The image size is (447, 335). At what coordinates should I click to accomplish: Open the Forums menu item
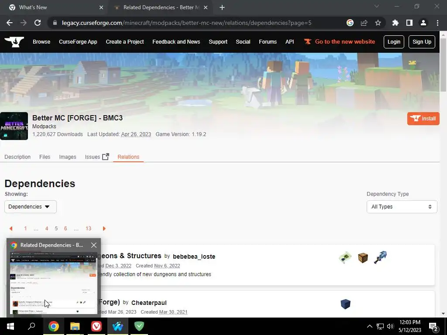coord(268,42)
